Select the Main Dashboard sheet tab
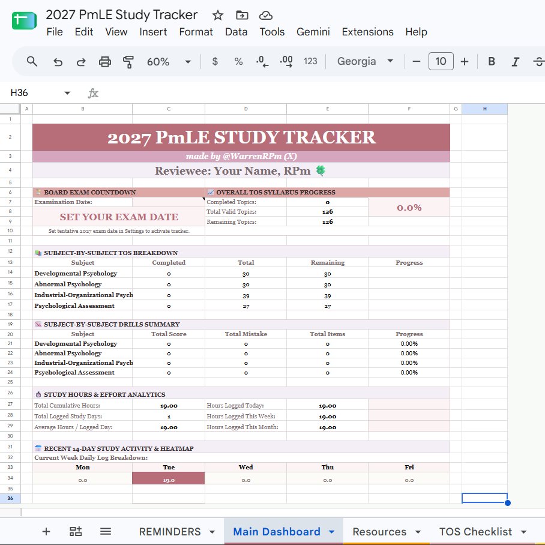Screen dimensions: 545x545 [x=276, y=531]
